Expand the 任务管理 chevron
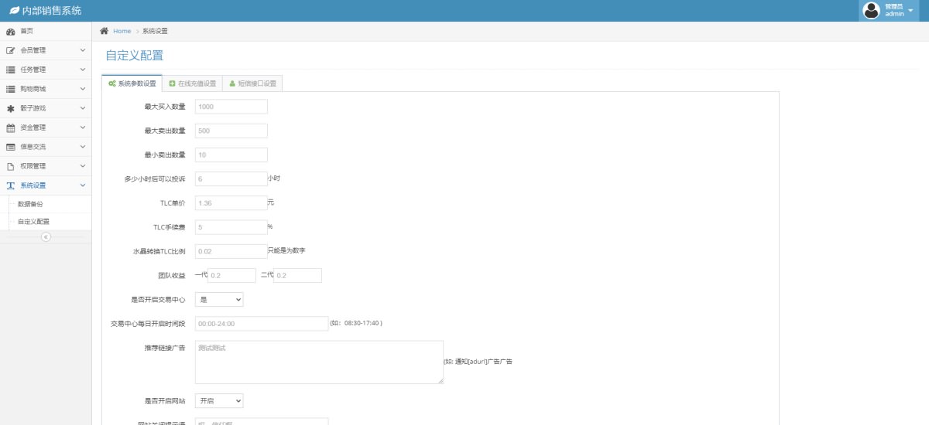 pyautogui.click(x=83, y=70)
